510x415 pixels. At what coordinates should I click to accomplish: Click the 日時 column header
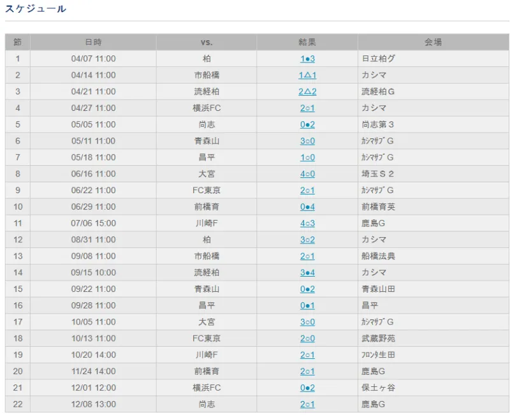[93, 42]
